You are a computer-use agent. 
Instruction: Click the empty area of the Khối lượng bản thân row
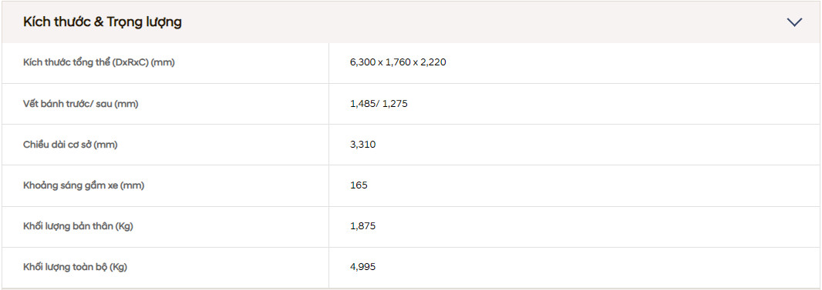tap(598, 226)
